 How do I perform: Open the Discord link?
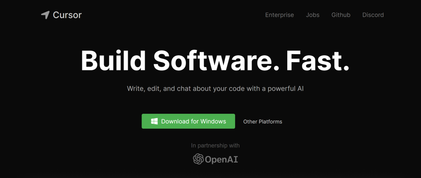(373, 15)
